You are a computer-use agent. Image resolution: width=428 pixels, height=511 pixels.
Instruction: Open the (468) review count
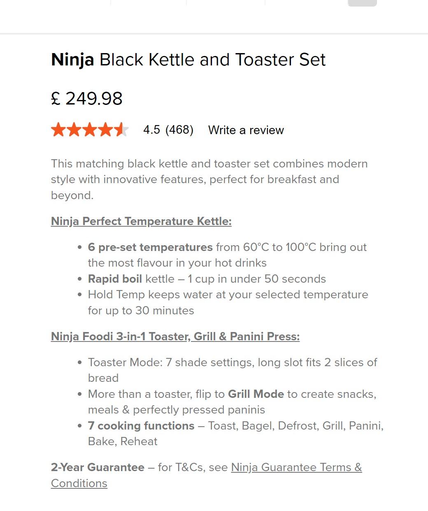pyautogui.click(x=179, y=130)
